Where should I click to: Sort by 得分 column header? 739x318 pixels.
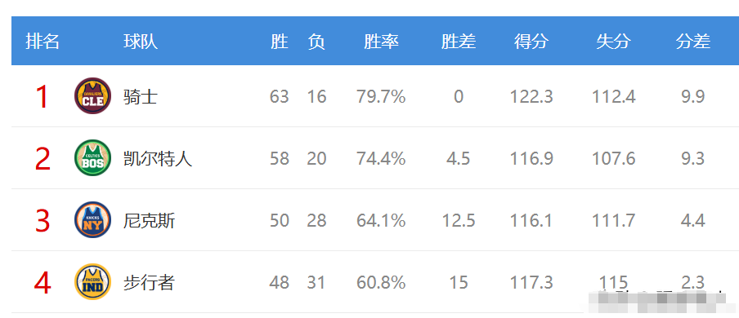pyautogui.click(x=531, y=42)
